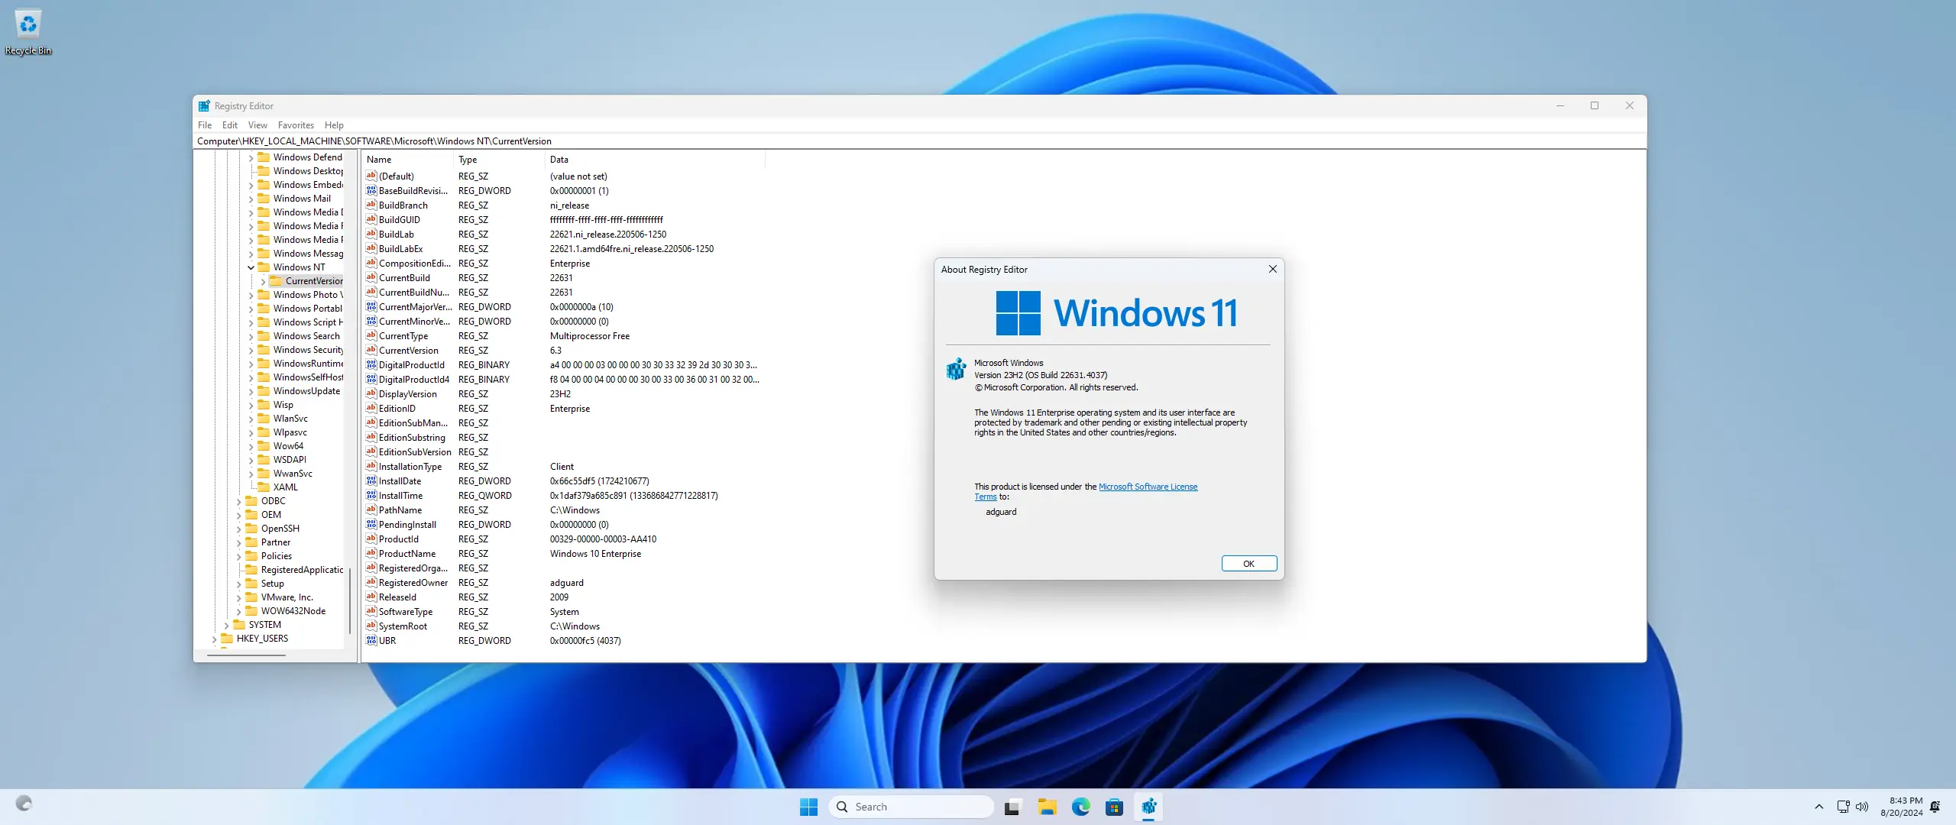Screen dimensions: 1956x825
Task: Click the registry address bar path
Action: (x=374, y=141)
